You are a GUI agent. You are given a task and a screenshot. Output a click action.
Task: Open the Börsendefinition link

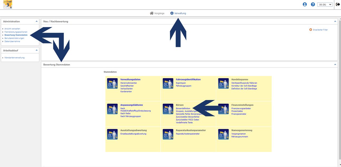(183, 108)
